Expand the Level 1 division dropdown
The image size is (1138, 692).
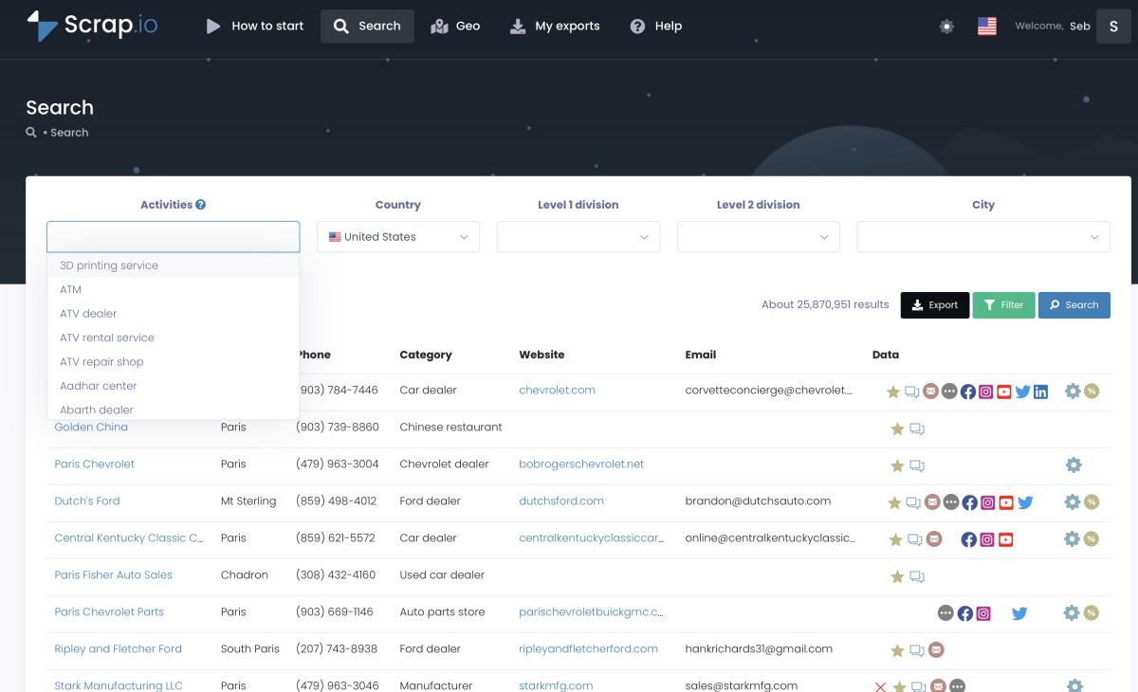(x=578, y=237)
